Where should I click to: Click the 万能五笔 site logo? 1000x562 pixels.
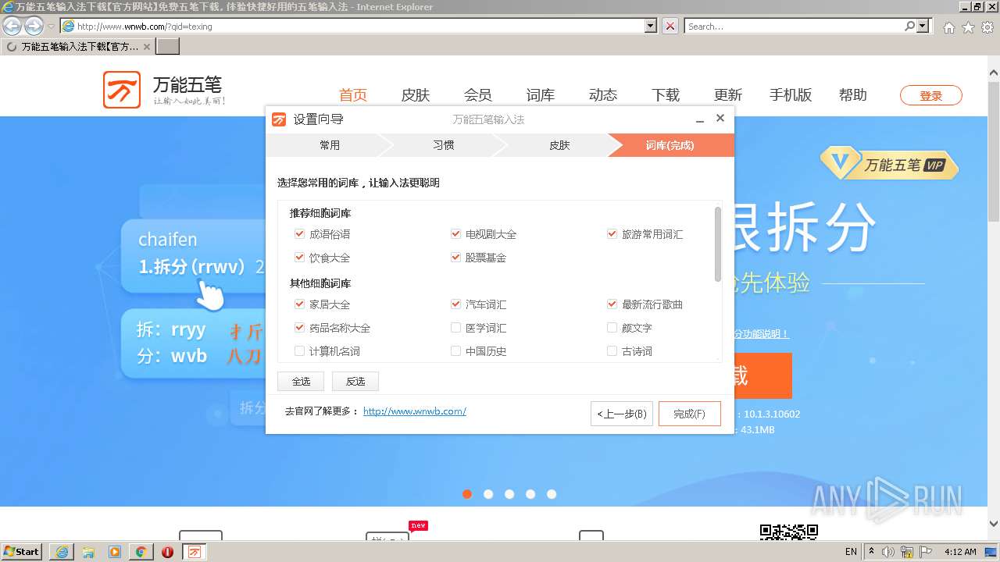(164, 91)
